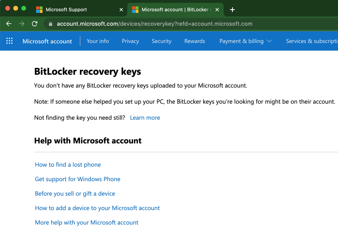Open the Services & subscriptions menu
Image resolution: width=338 pixels, height=235 pixels.
tap(312, 41)
